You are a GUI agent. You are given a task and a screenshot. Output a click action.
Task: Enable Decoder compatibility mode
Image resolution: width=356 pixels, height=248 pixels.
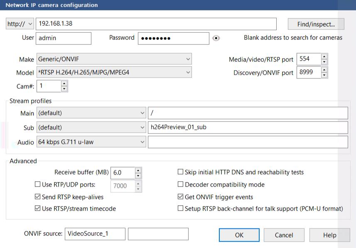180,185
